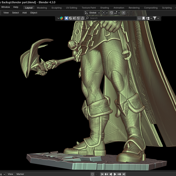Open the display mode hierarchy icon dropdown
The image size is (176, 176).
click(149, 18)
